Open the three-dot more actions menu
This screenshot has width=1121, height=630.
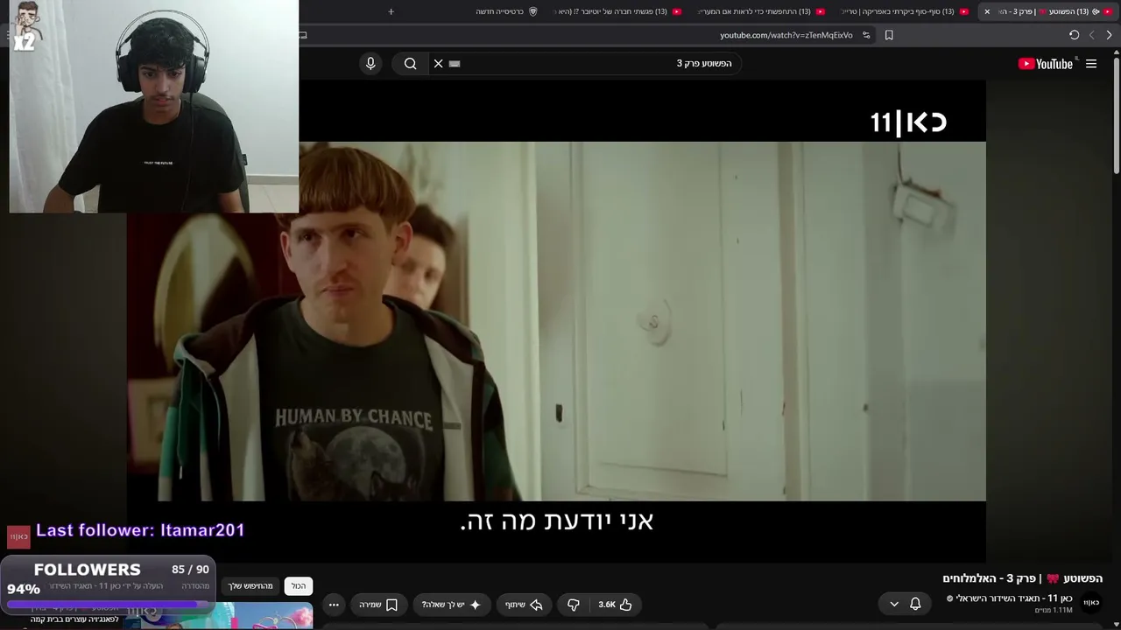334,605
